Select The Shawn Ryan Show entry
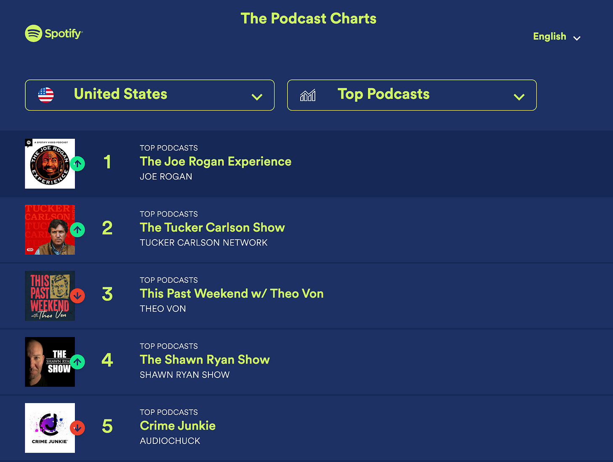The width and height of the screenshot is (613, 462). pyautogui.click(x=205, y=360)
